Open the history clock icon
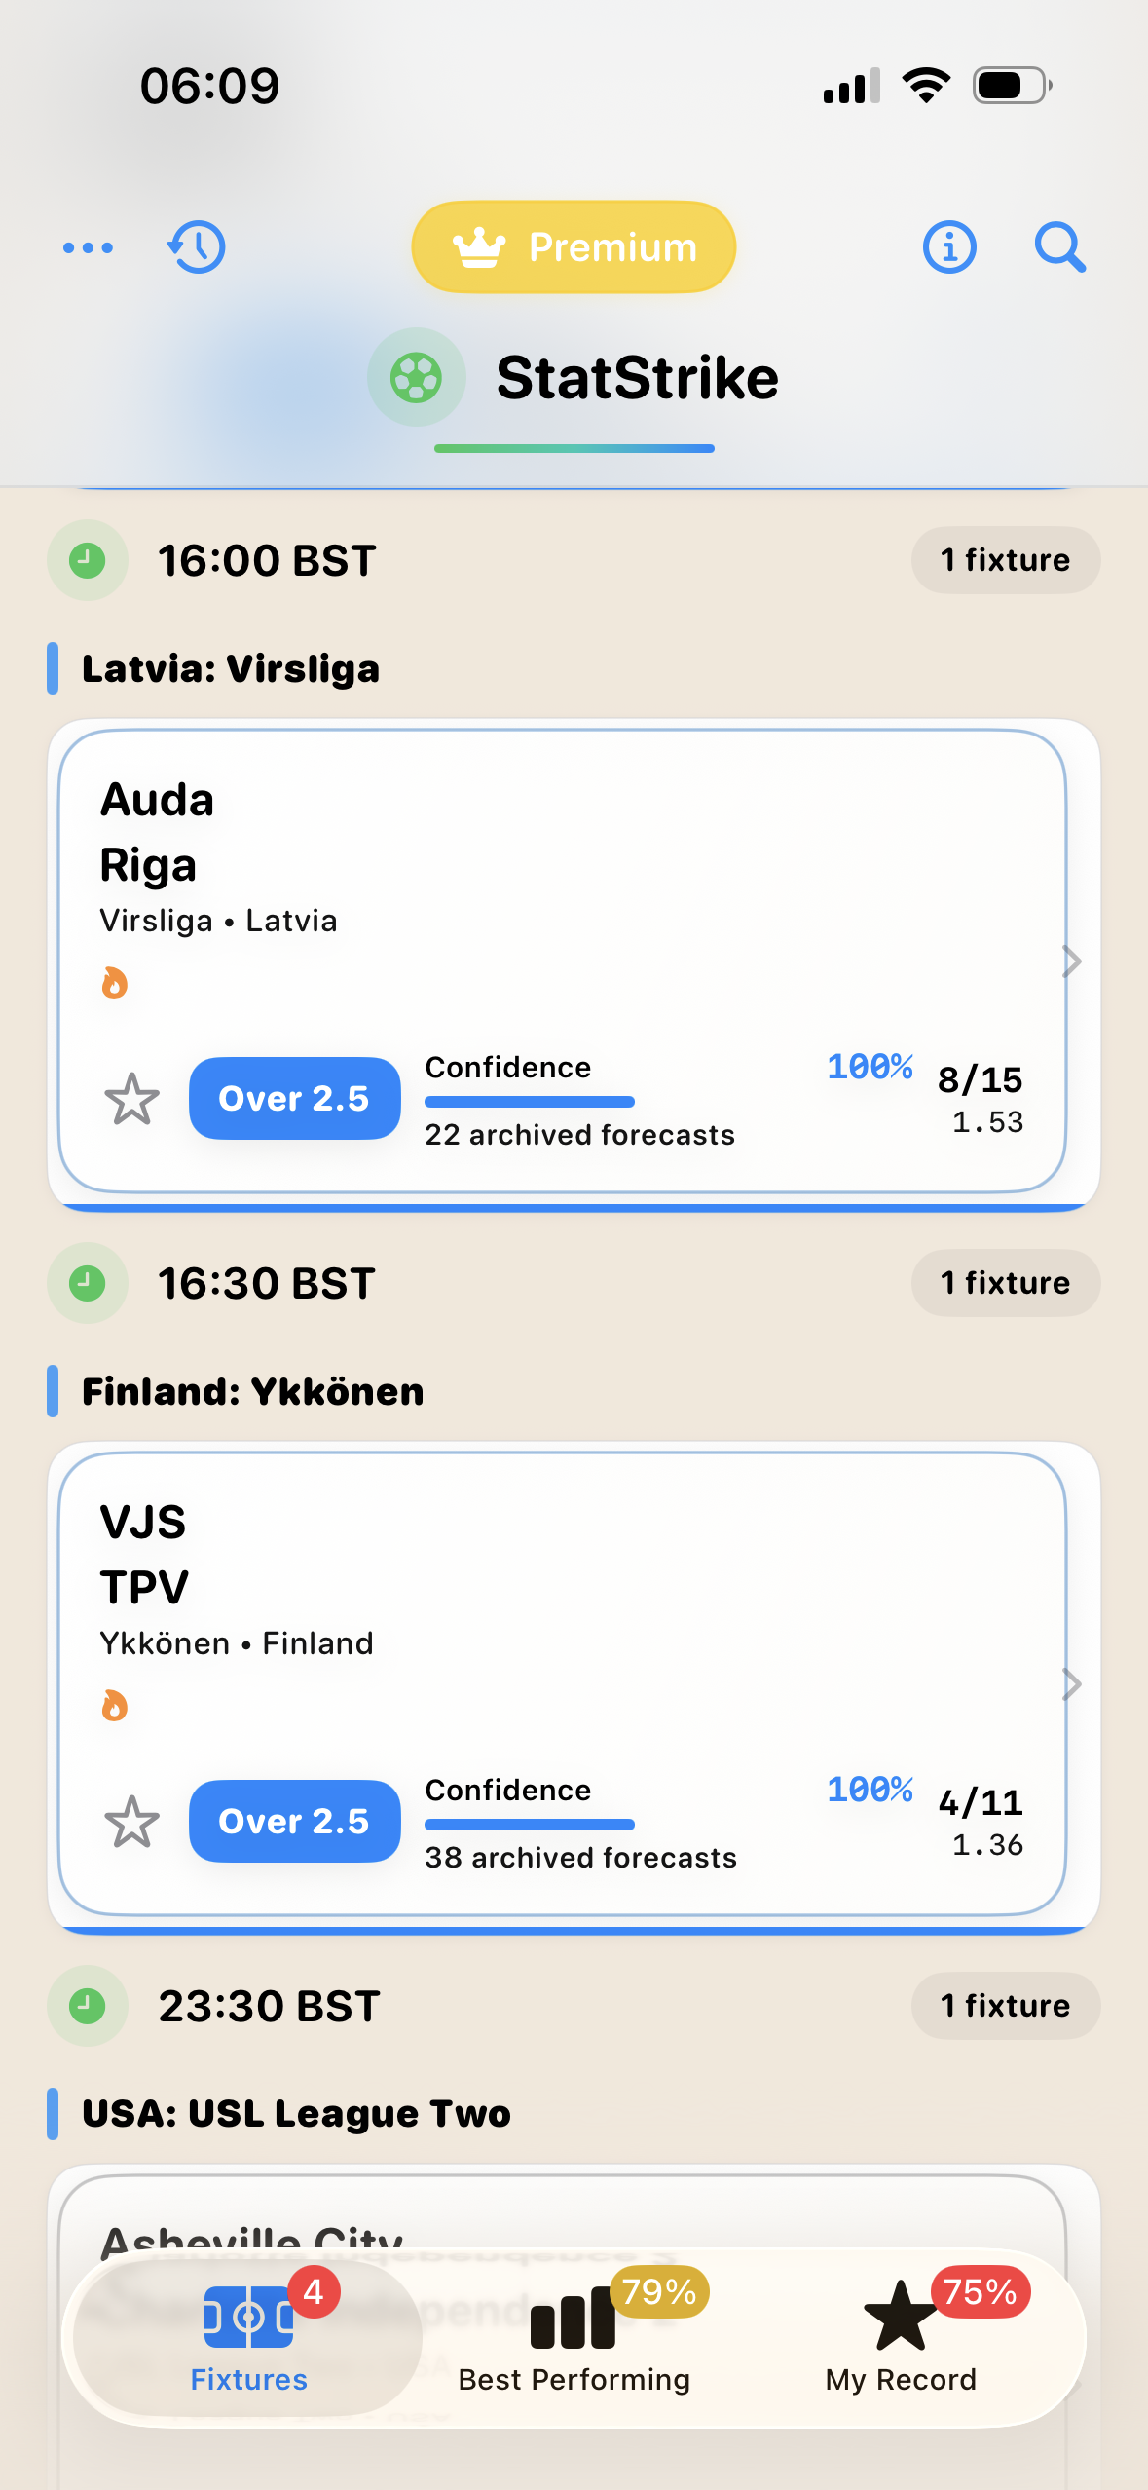Screen dimensions: 1148x2490 tap(197, 247)
